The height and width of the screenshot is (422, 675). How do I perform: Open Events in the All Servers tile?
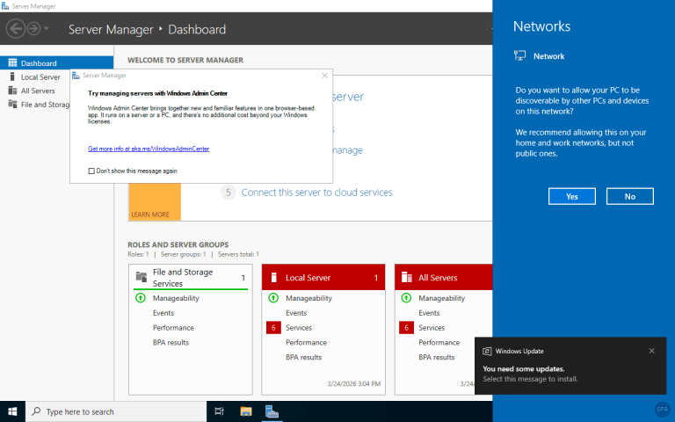point(429,313)
